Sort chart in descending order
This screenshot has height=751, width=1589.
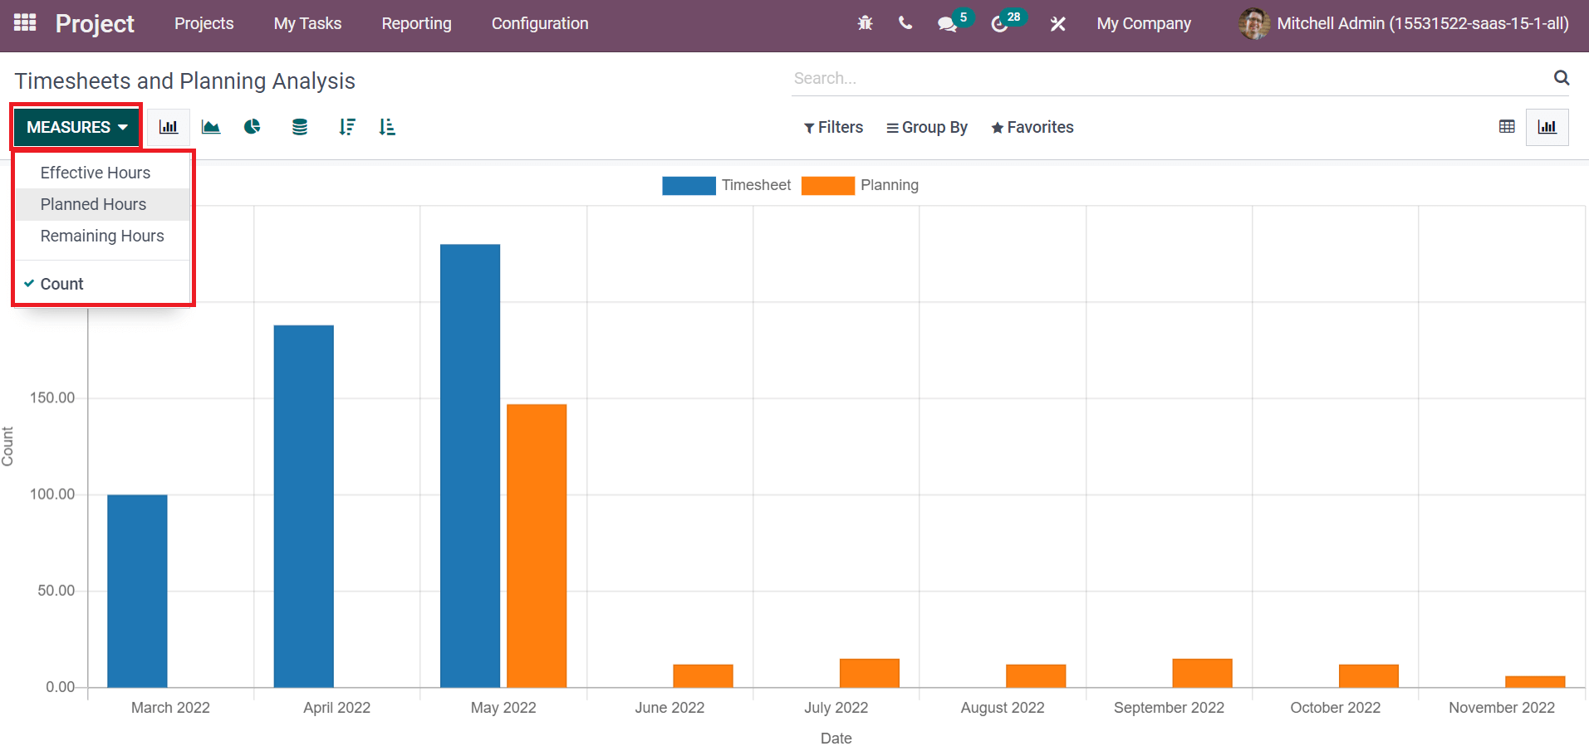347,127
